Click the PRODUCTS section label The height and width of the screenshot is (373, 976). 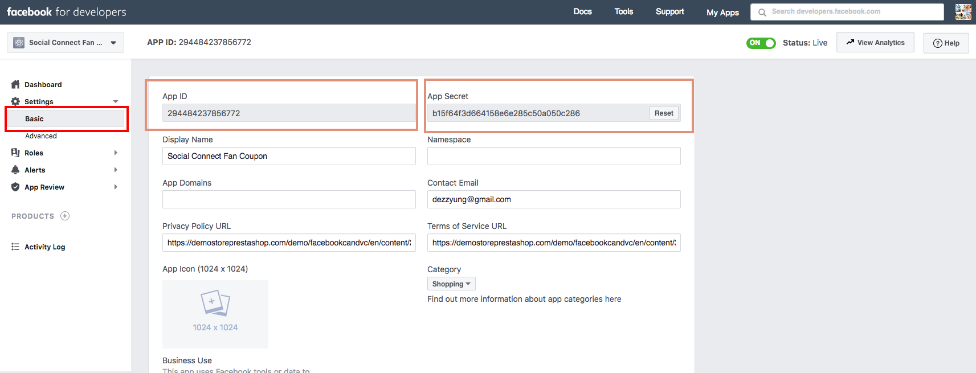pos(33,216)
